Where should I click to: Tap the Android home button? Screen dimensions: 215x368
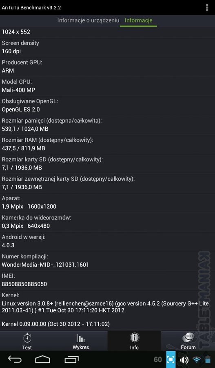pyautogui.click(x=42, y=359)
